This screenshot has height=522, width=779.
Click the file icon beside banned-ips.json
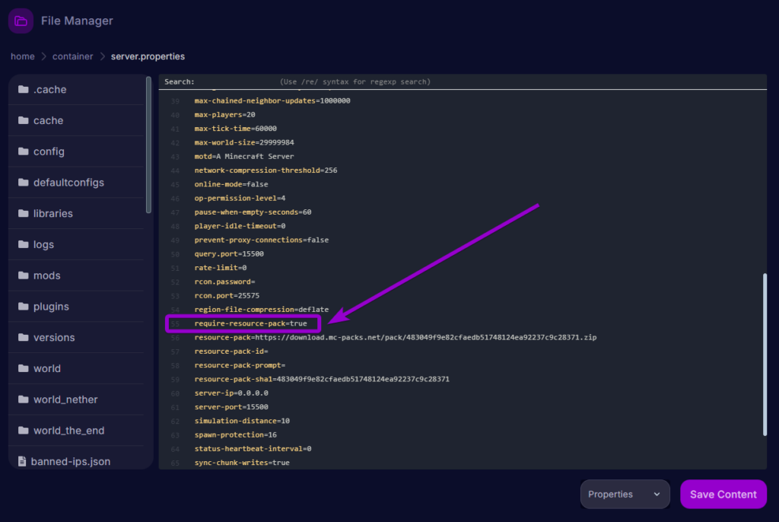[24, 460]
